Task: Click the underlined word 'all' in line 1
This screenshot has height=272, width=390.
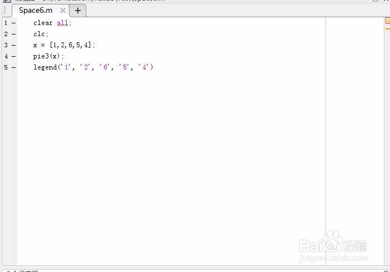Action: click(62, 23)
